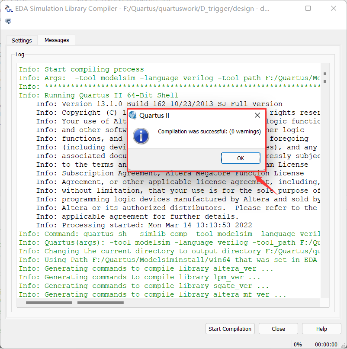Screen dimensions: 347x349
Task: Click 'applicable agreement for further details' line
Action: click(x=138, y=217)
